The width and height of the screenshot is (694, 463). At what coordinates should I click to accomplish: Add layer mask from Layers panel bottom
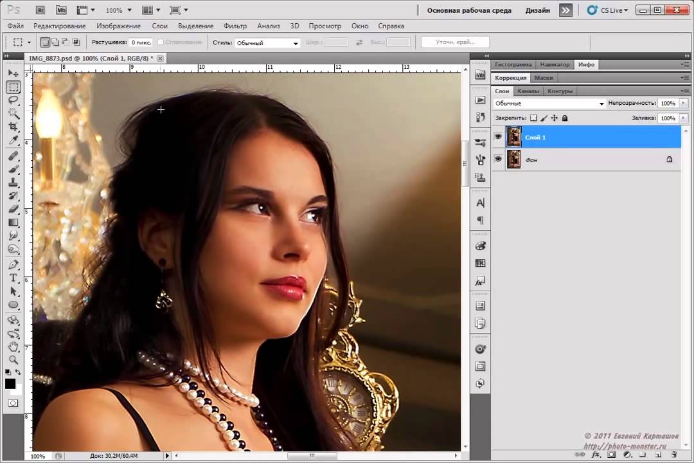click(611, 454)
